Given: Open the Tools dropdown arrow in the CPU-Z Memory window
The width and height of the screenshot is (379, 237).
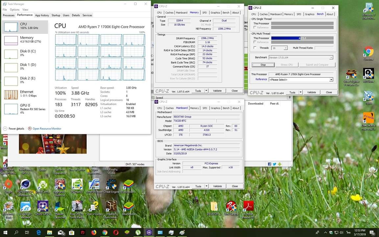Looking at the screenshot, I should [x=206, y=91].
